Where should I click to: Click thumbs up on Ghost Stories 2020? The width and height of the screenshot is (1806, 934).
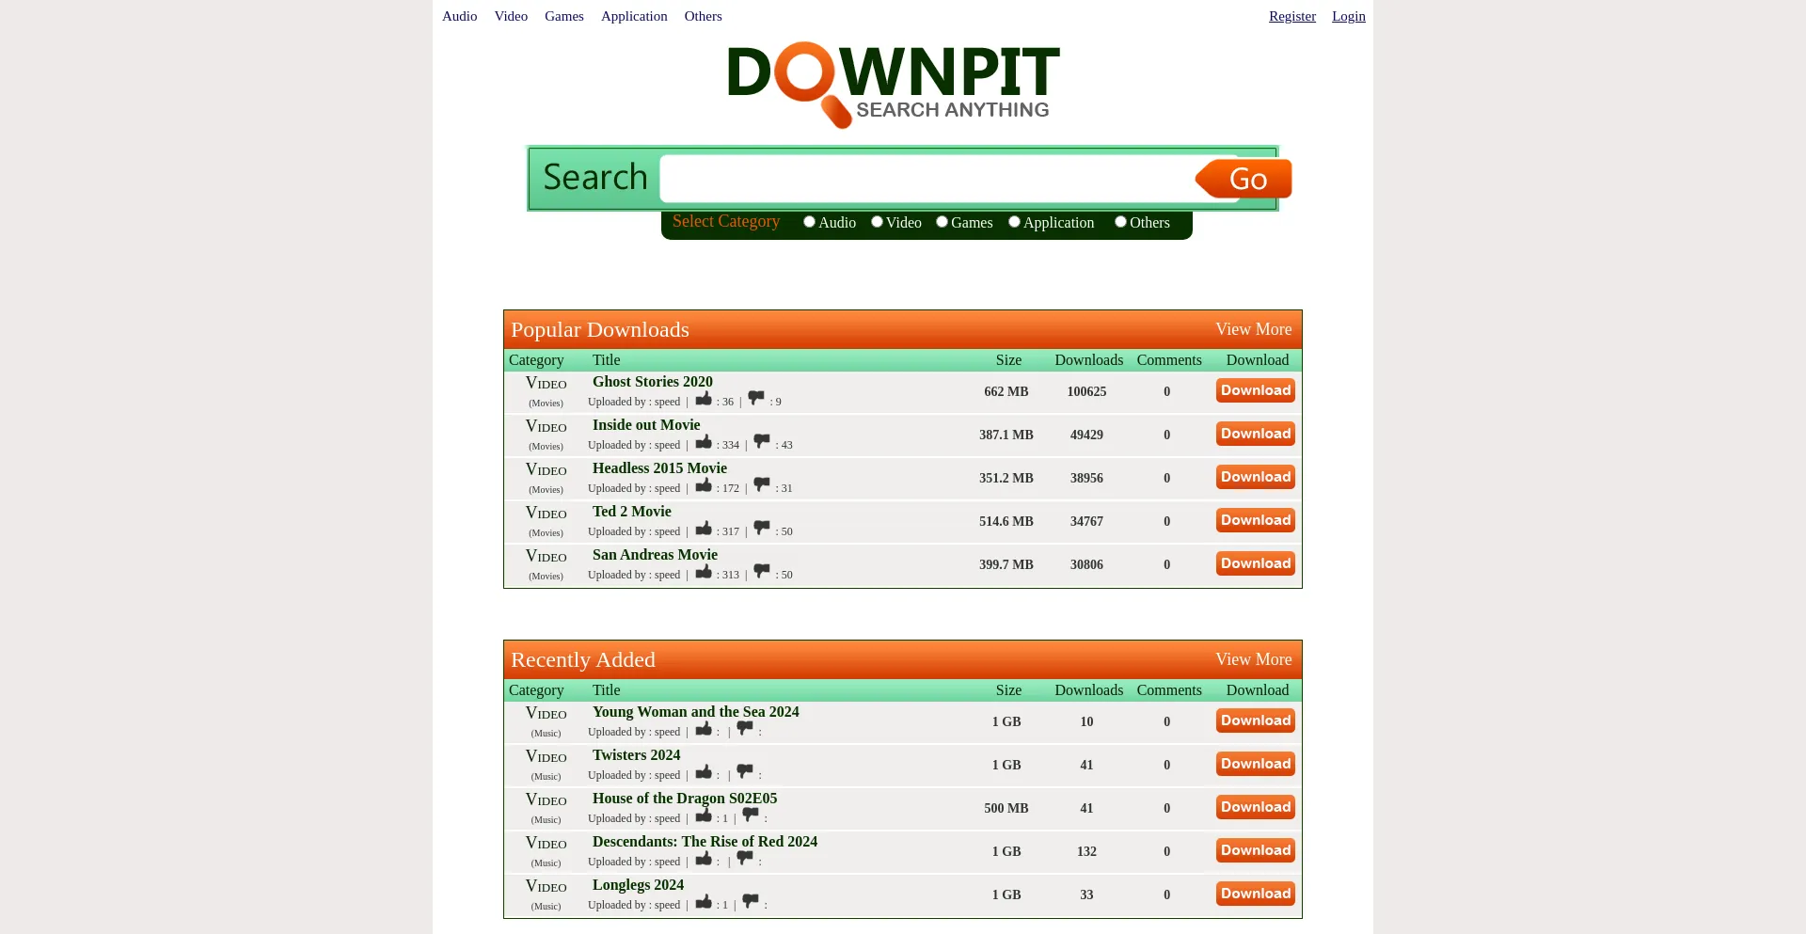pos(704,399)
